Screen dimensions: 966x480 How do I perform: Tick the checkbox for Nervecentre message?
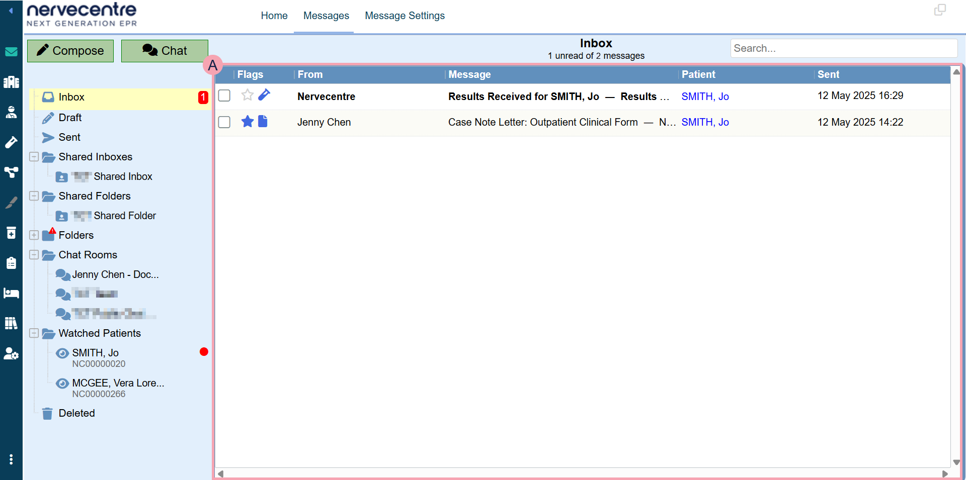224,95
